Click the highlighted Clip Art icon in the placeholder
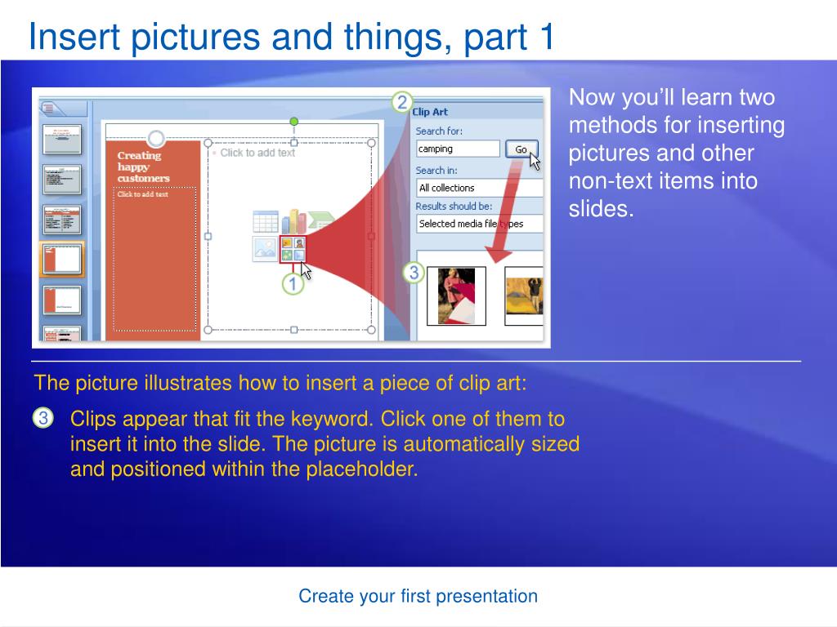 pyautogui.click(x=293, y=250)
